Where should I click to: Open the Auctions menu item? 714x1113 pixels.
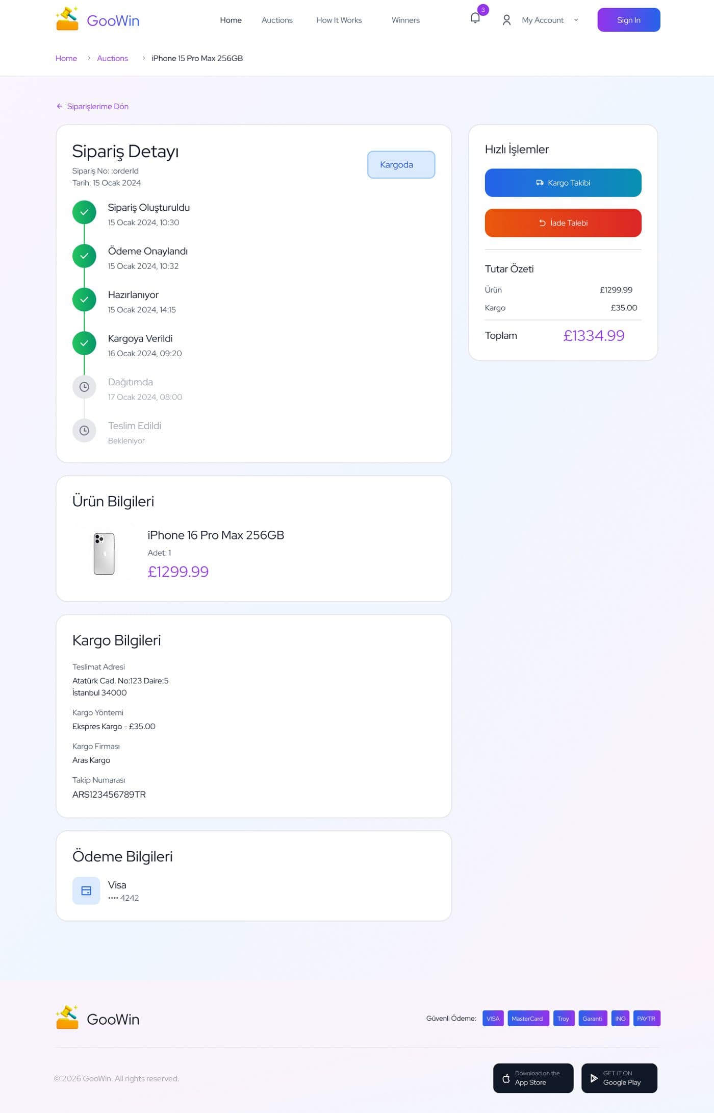click(277, 20)
